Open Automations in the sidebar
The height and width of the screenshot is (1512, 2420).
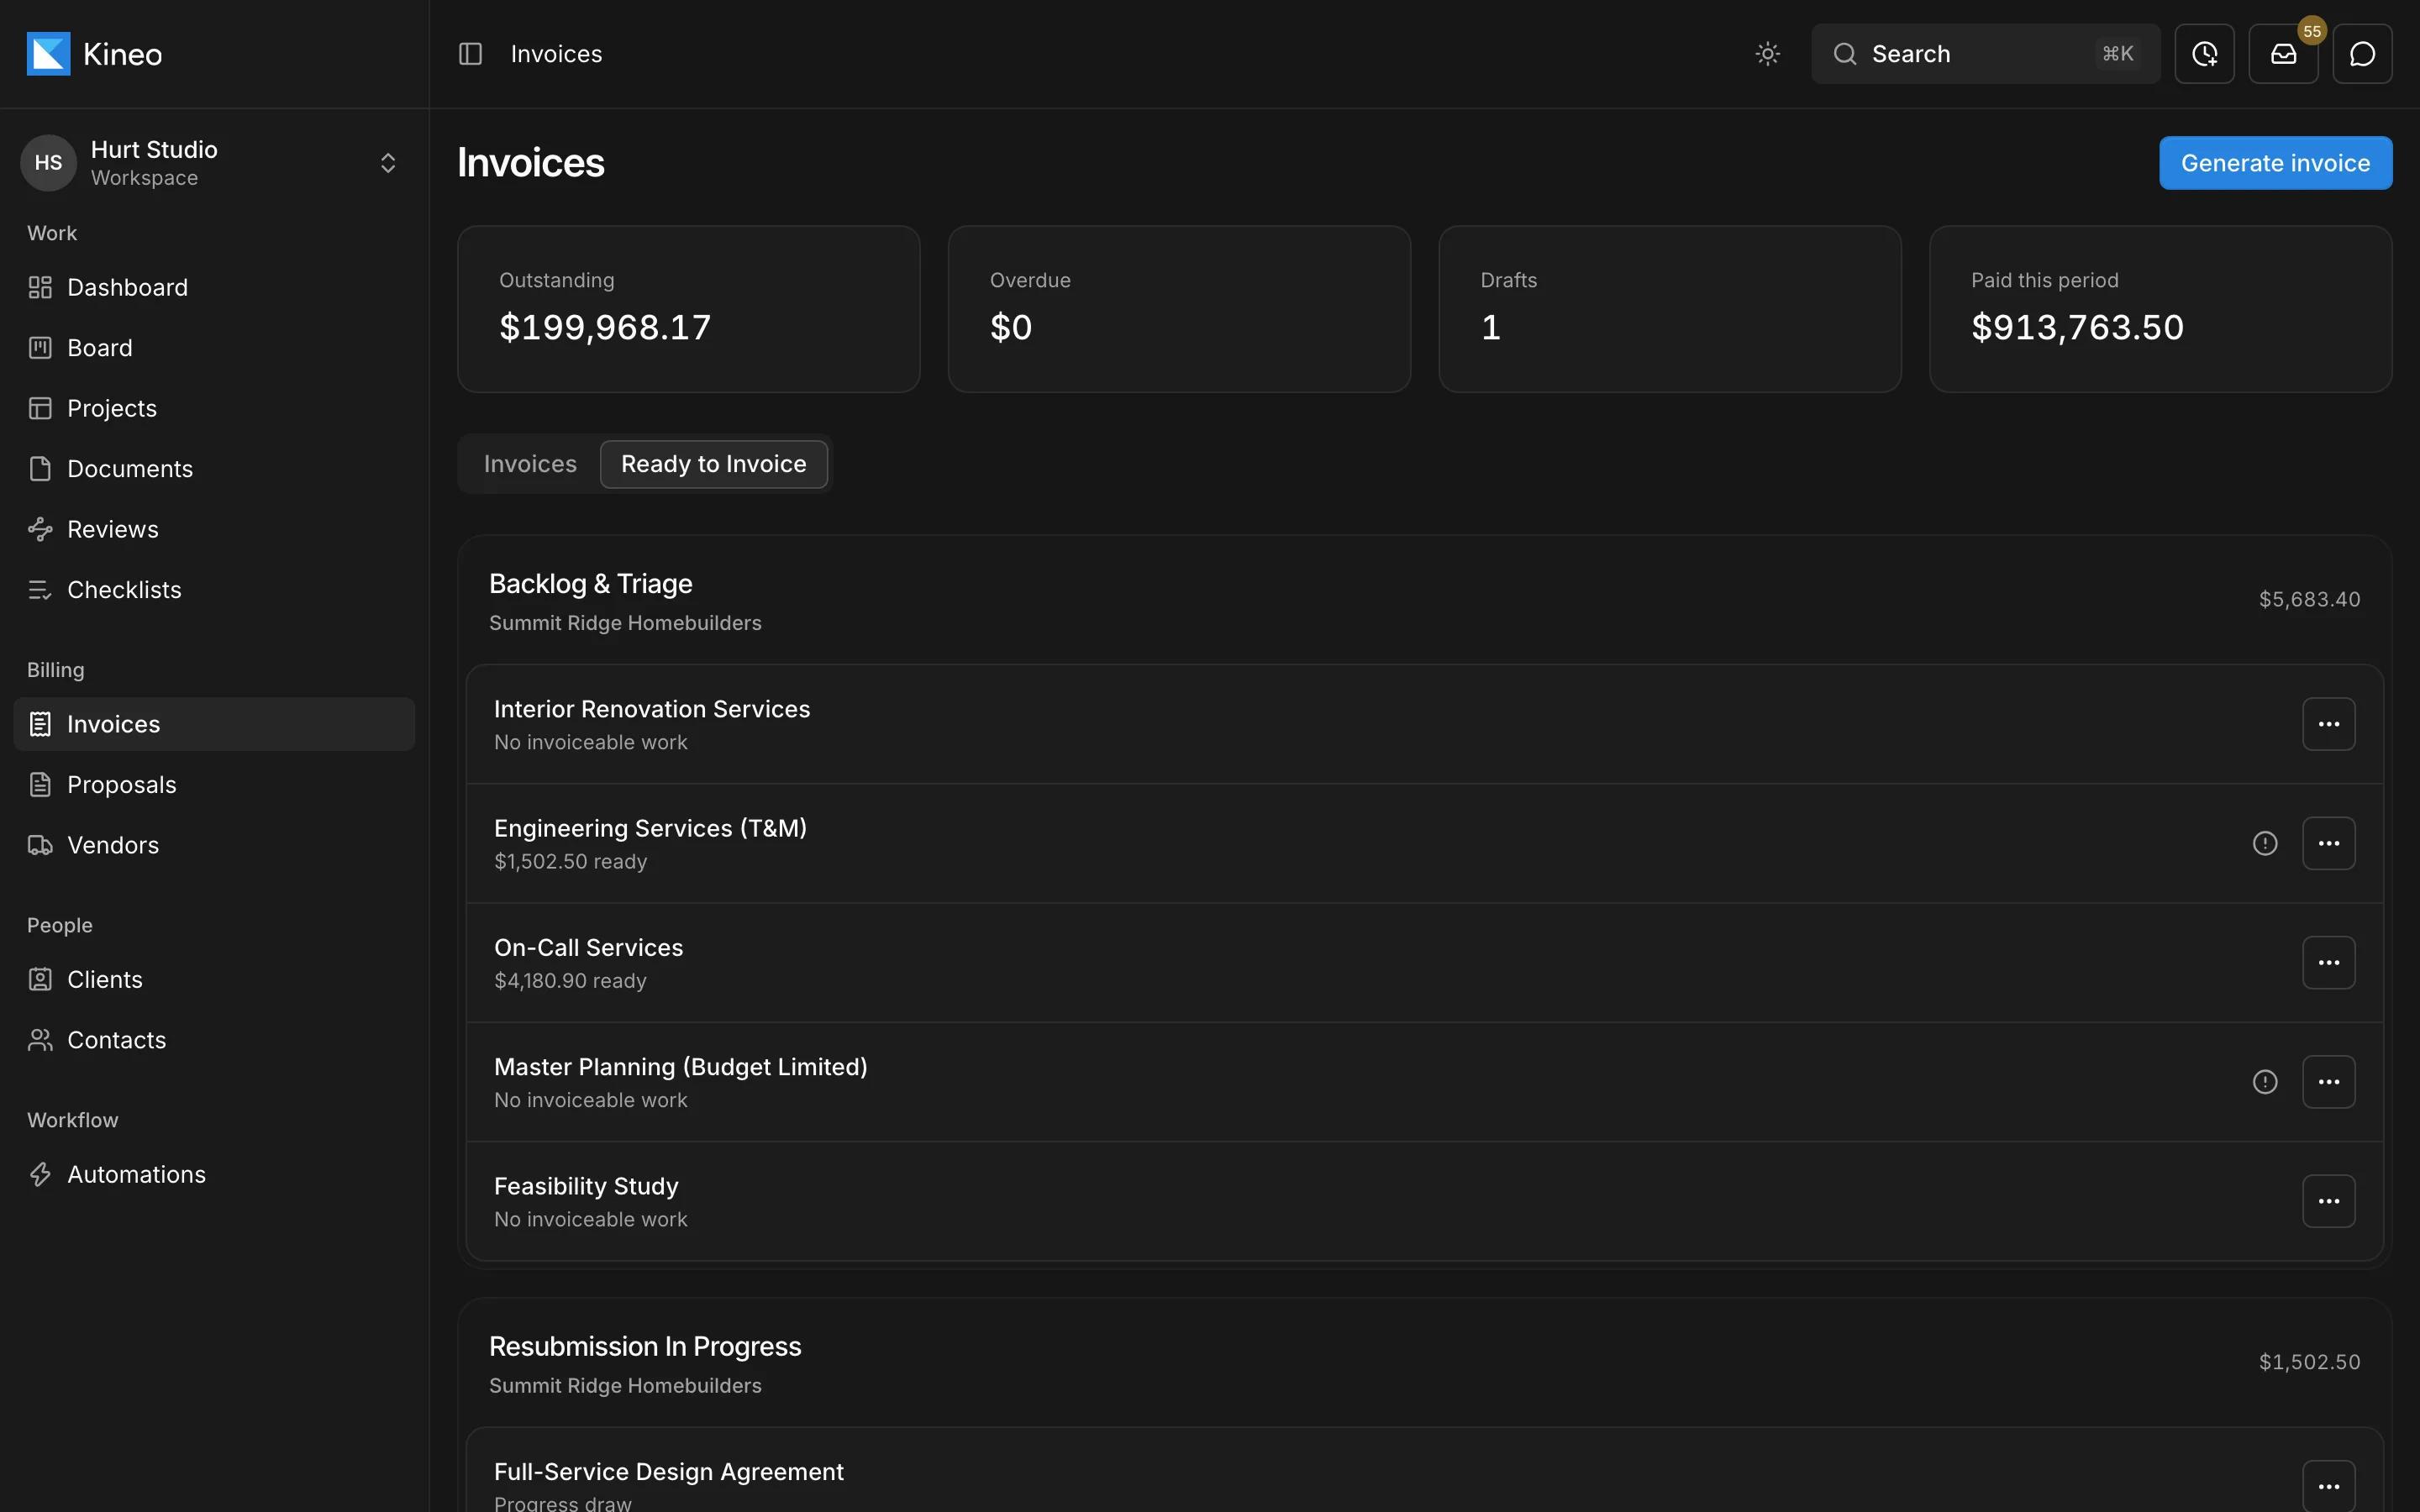point(214,1174)
